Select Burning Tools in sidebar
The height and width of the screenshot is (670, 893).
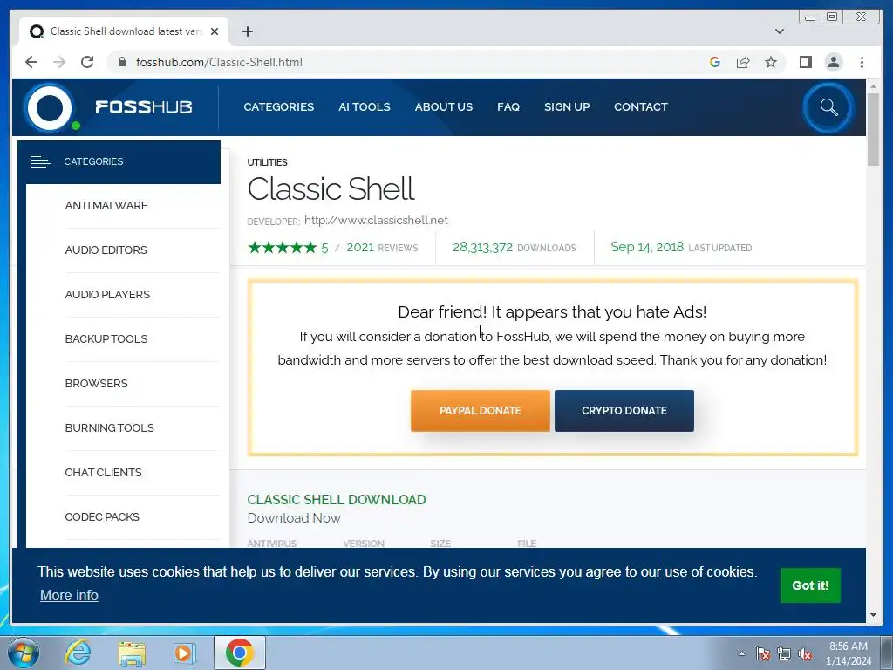pos(109,427)
